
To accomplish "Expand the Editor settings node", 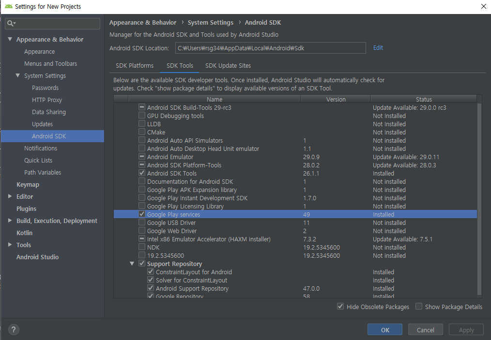I will click(x=10, y=196).
